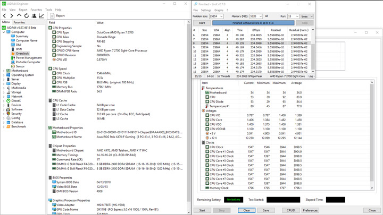Click the CPUID button
This screenshot has width=383, height=215.
point(290,210)
